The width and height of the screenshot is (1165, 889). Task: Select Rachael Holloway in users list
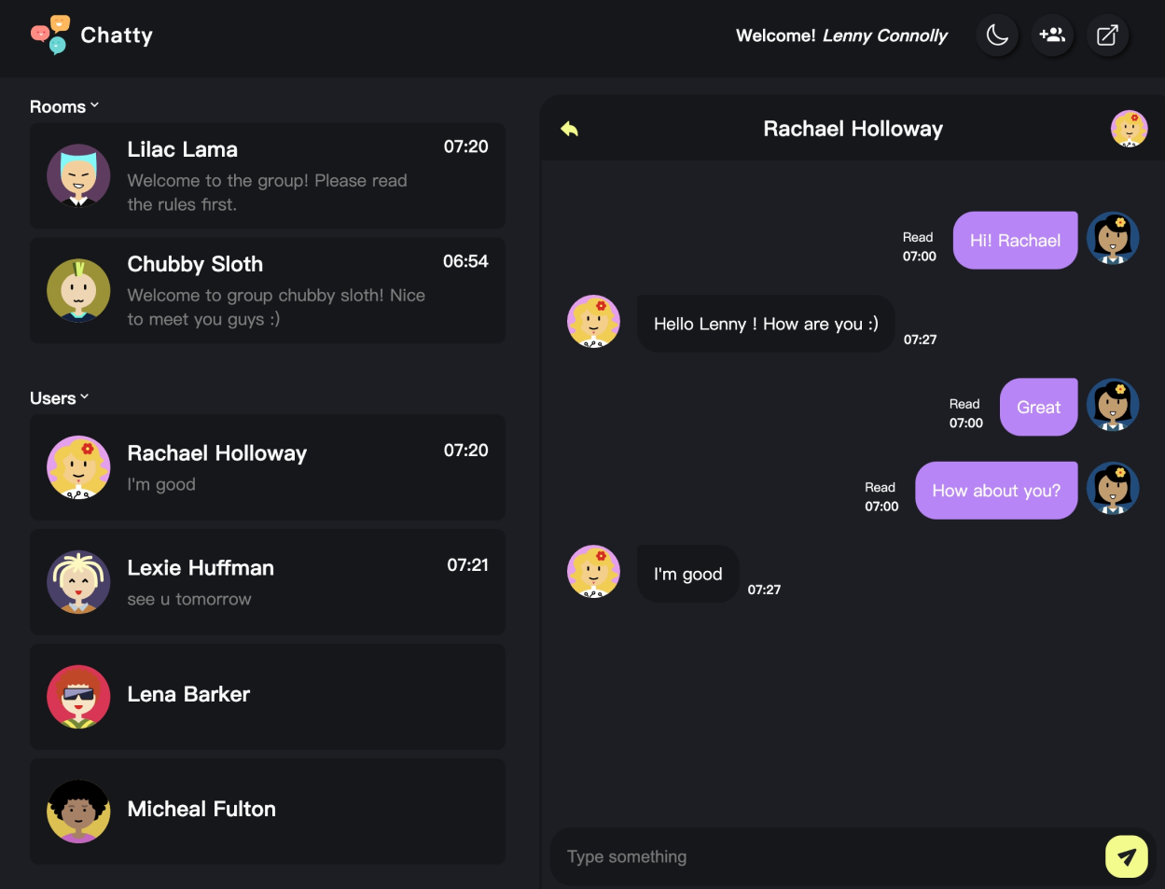point(268,467)
